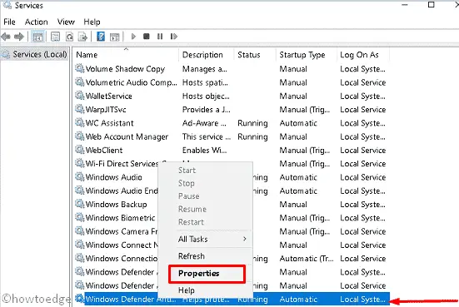Image resolution: width=459 pixels, height=307 pixels.
Task: Click Running status of WC Assistant
Action: coord(252,123)
